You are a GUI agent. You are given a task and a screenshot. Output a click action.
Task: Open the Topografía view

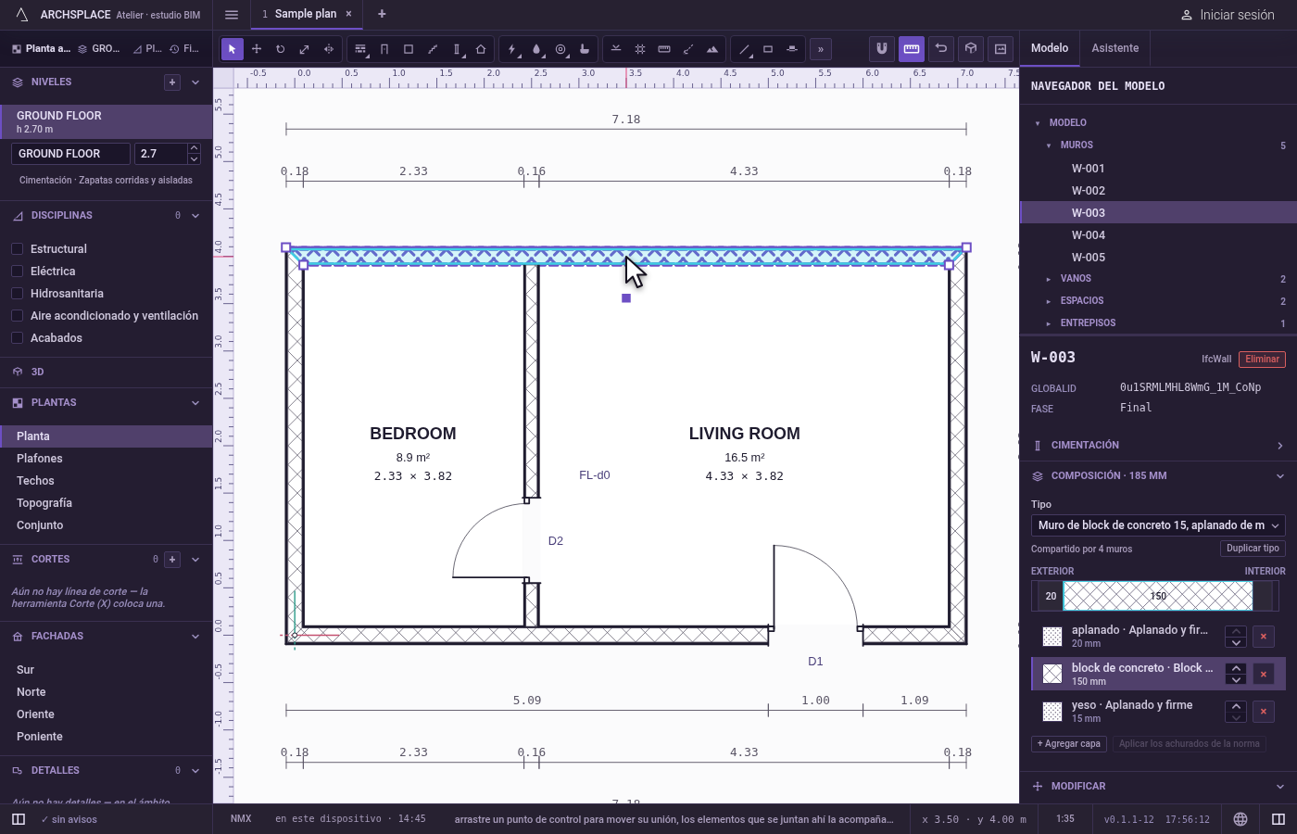point(107,503)
